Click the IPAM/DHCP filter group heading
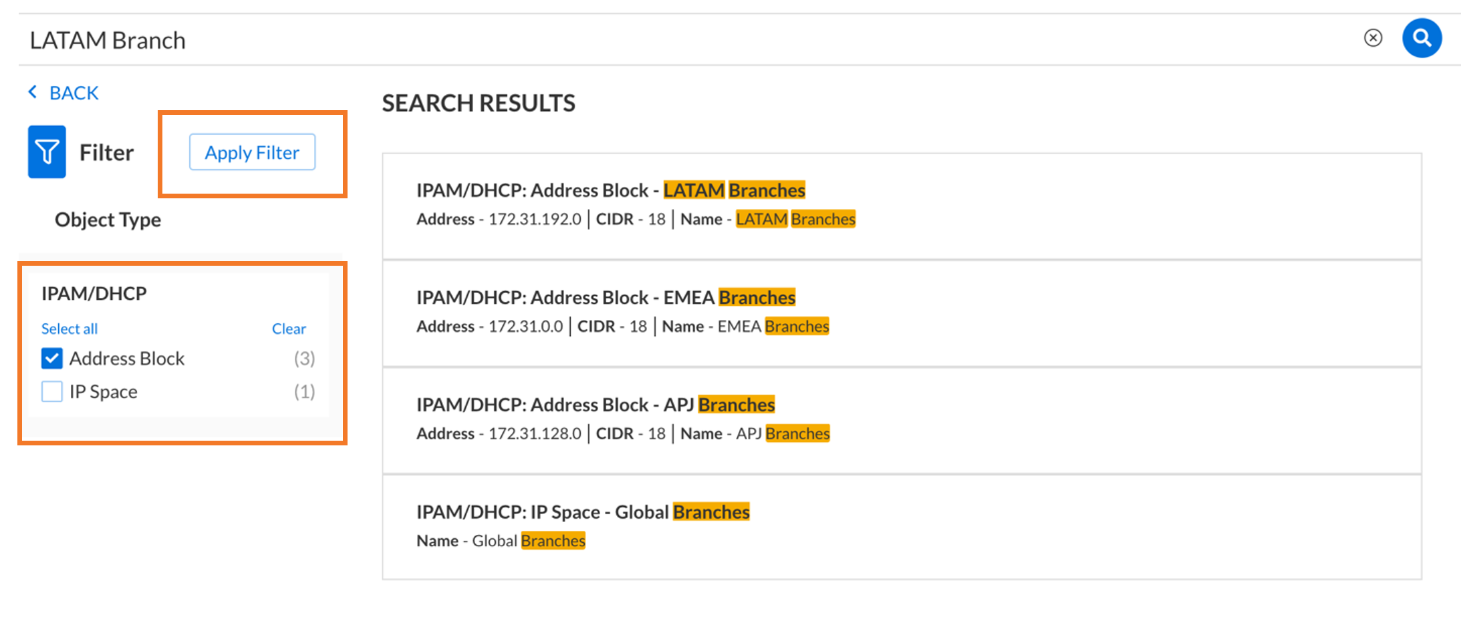This screenshot has height=629, width=1465. point(94,293)
